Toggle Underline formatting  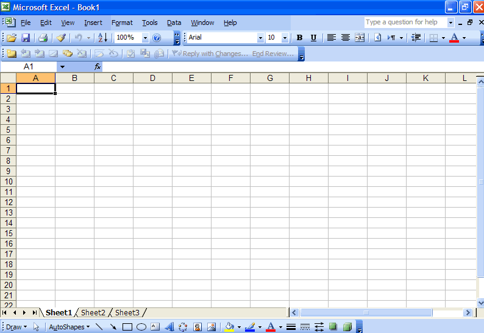[313, 38]
